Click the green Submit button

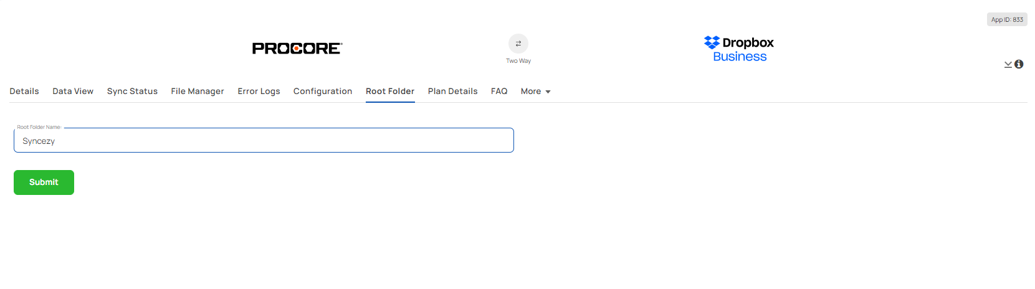(x=44, y=182)
